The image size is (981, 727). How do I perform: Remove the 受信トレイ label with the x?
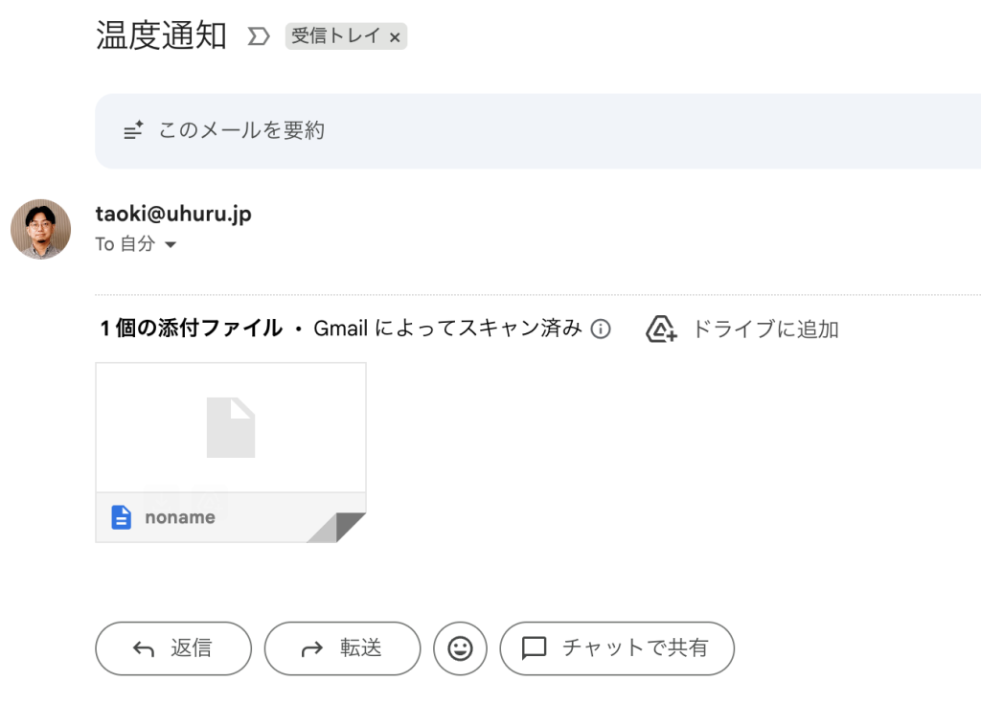pyautogui.click(x=395, y=38)
